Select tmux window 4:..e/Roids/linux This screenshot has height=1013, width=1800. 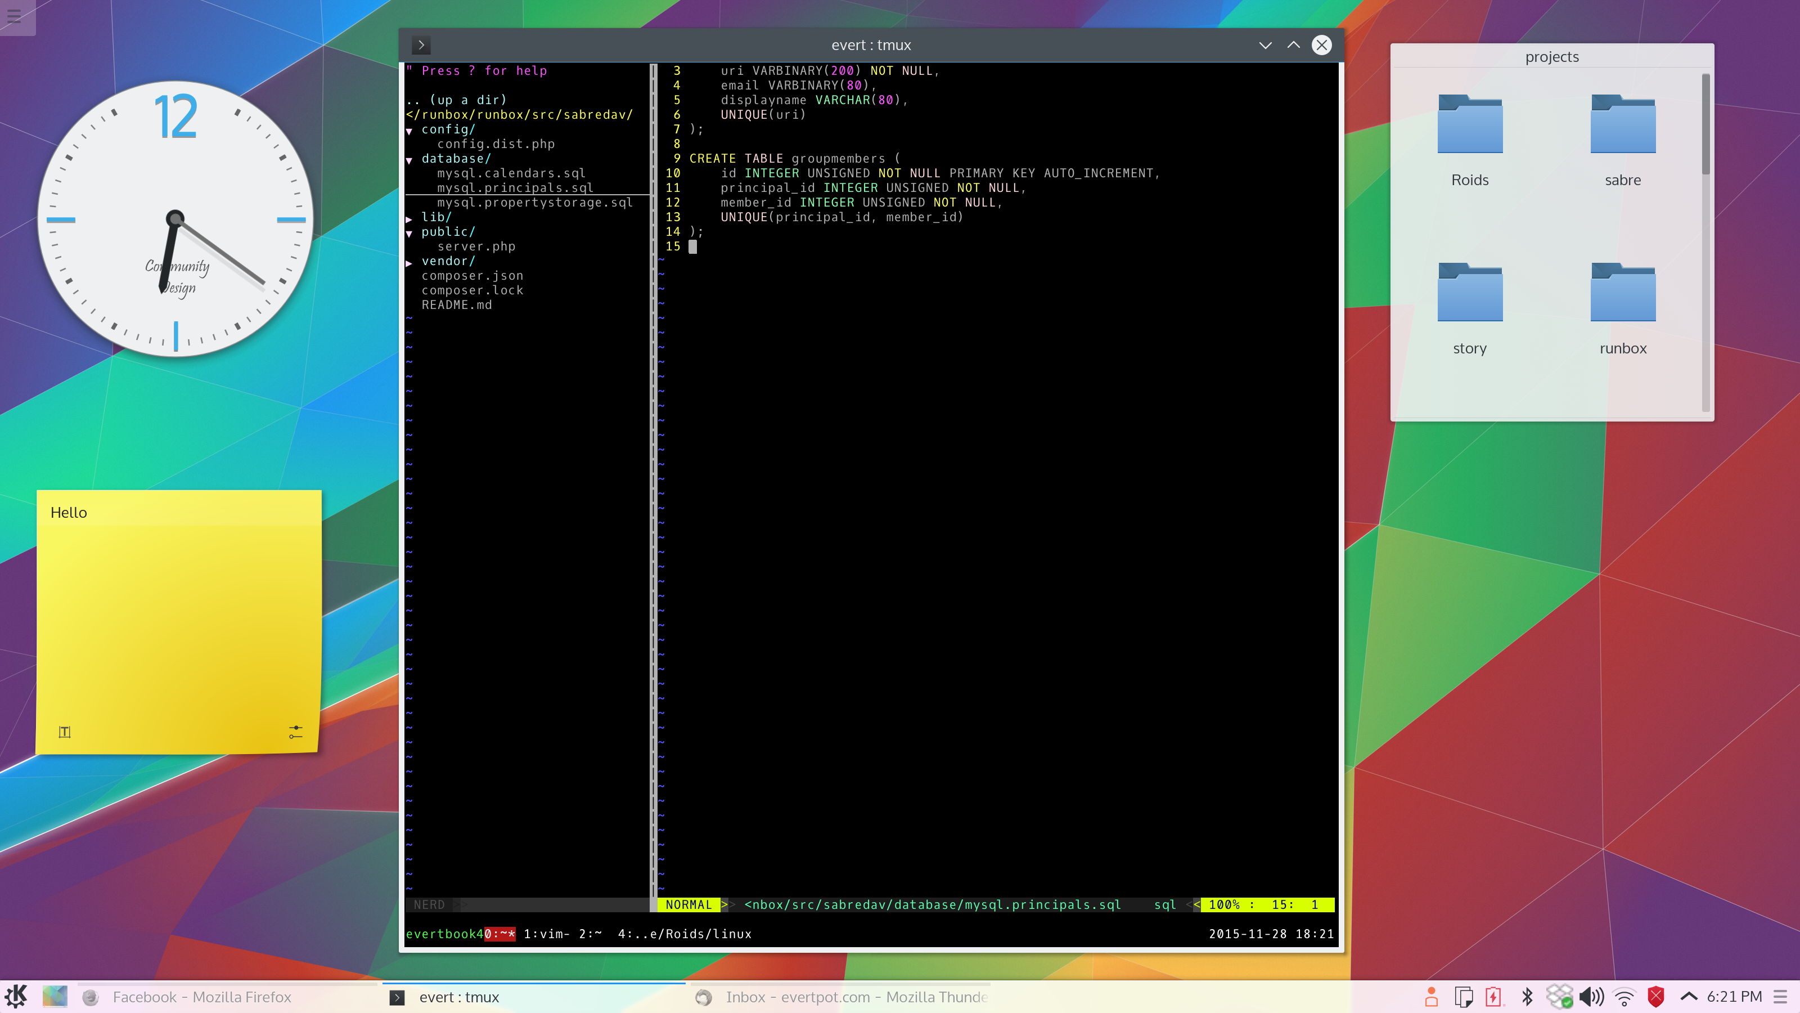tap(684, 934)
